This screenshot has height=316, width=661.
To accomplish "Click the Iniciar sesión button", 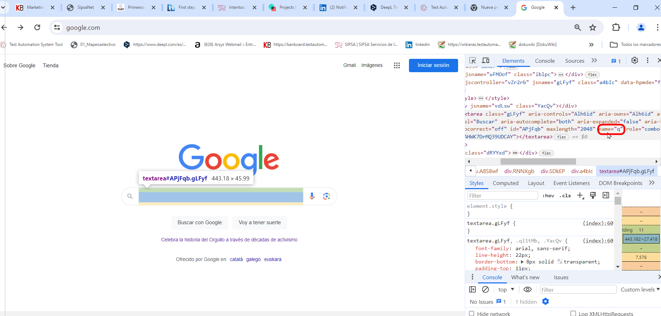I will [433, 66].
